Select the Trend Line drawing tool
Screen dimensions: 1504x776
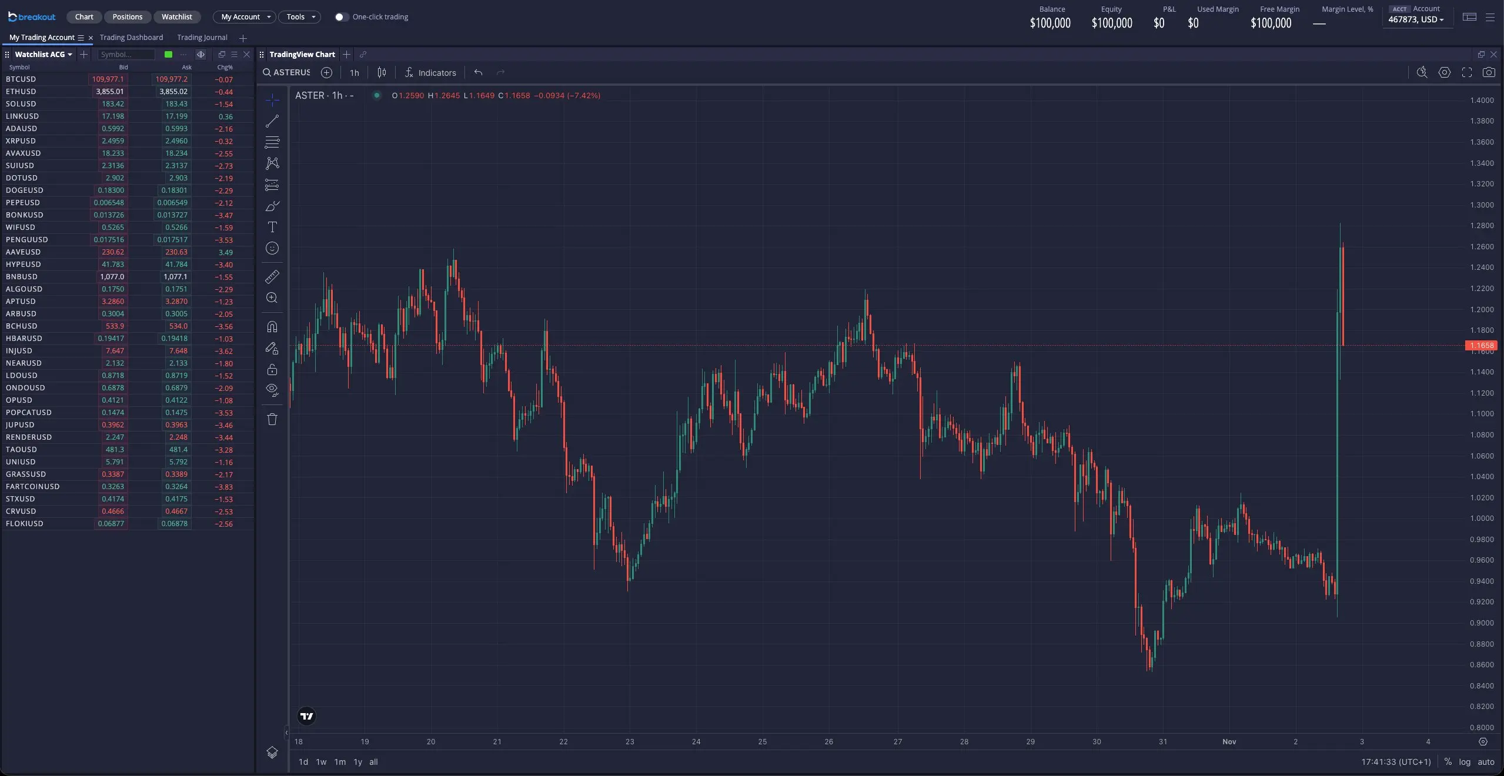point(272,121)
